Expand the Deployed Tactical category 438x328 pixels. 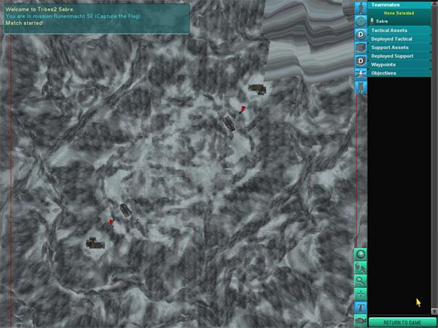pos(400,39)
